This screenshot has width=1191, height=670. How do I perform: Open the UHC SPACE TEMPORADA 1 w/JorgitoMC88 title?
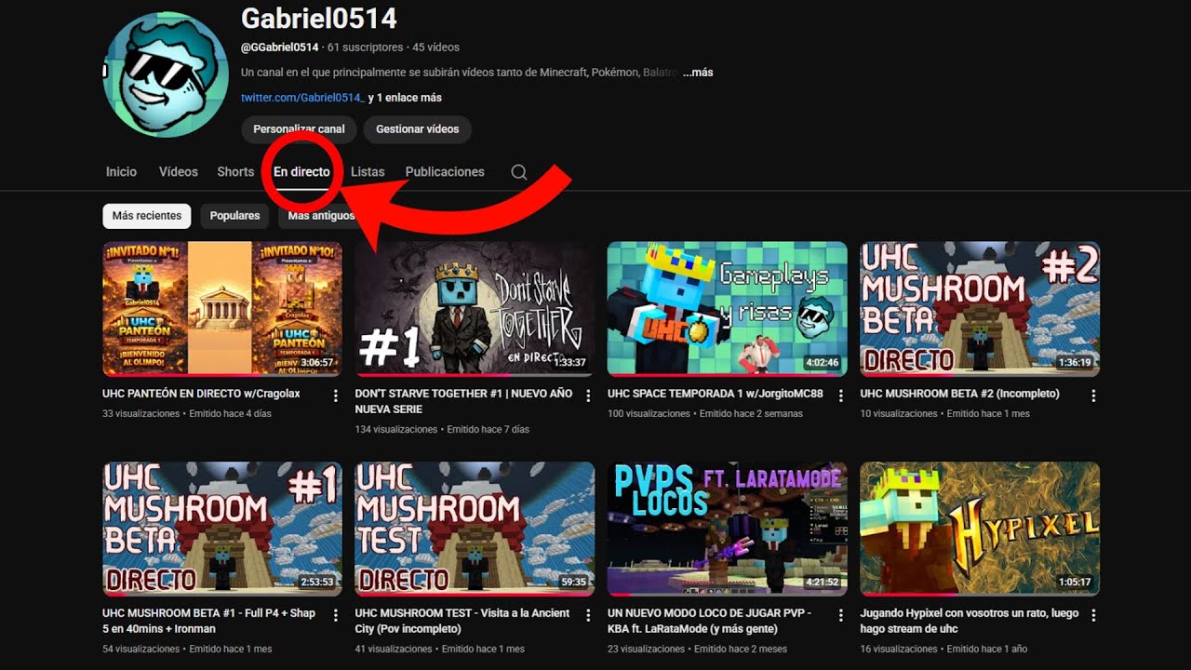(716, 394)
